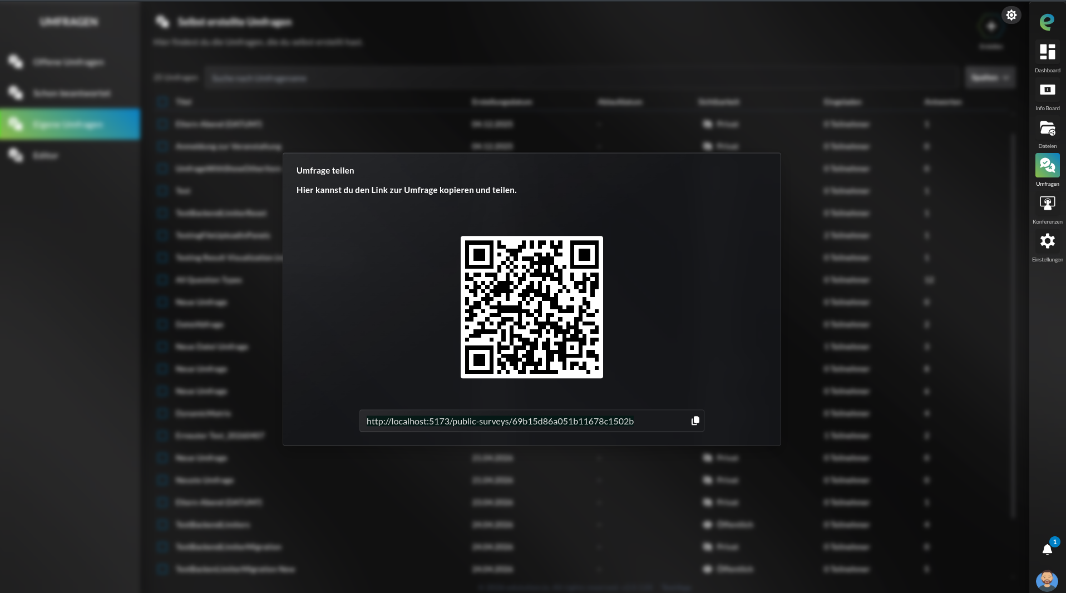The height and width of the screenshot is (593, 1066).
Task: Open notifications via the bell icon
Action: click(x=1047, y=550)
